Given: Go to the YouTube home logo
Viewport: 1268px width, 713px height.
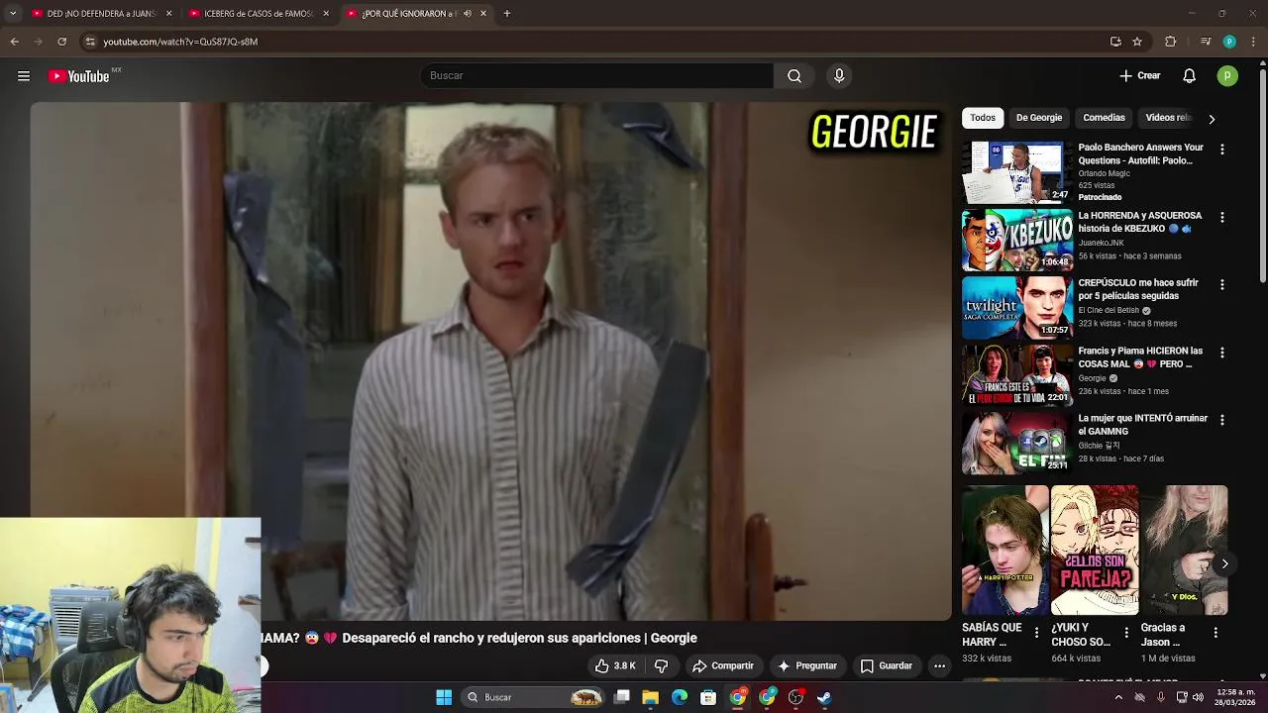Looking at the screenshot, I should coord(79,76).
